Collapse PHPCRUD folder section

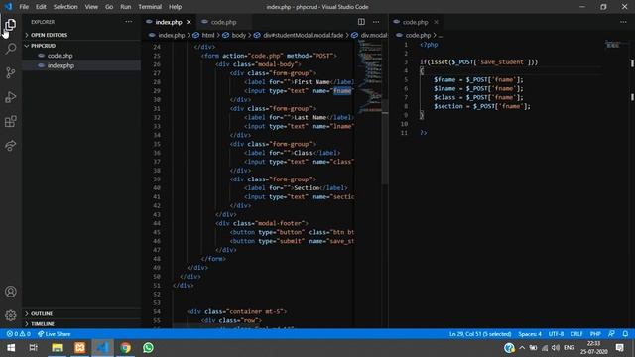coord(81,46)
